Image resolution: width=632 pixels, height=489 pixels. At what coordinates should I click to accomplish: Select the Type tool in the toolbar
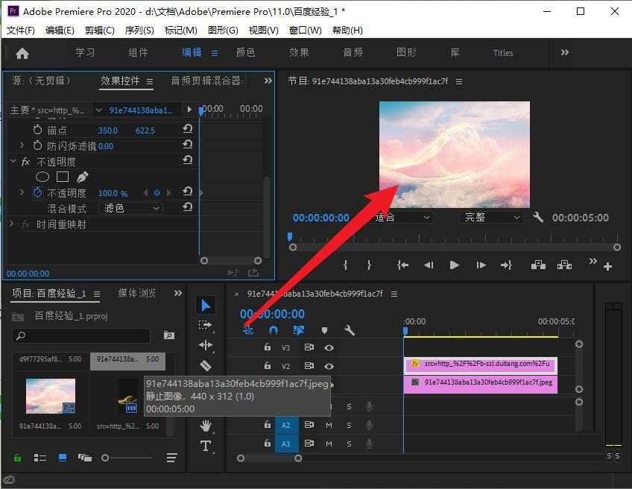(206, 446)
